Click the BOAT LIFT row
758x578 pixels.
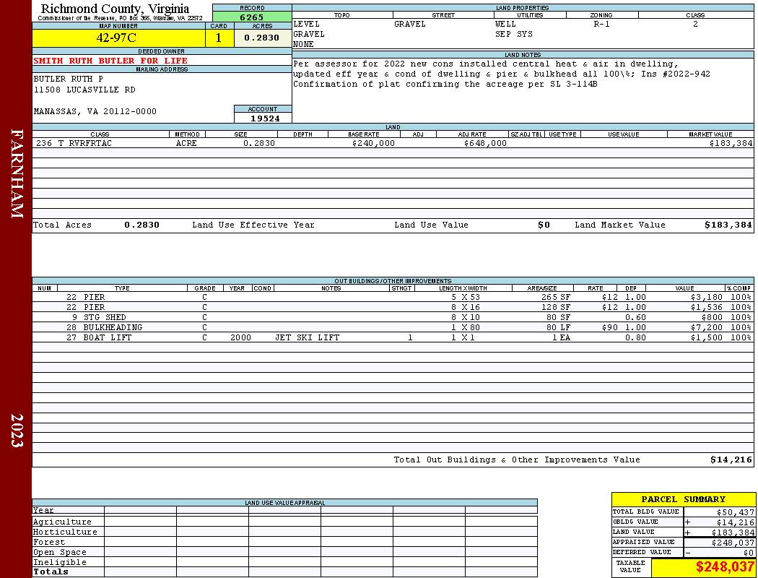pos(393,338)
